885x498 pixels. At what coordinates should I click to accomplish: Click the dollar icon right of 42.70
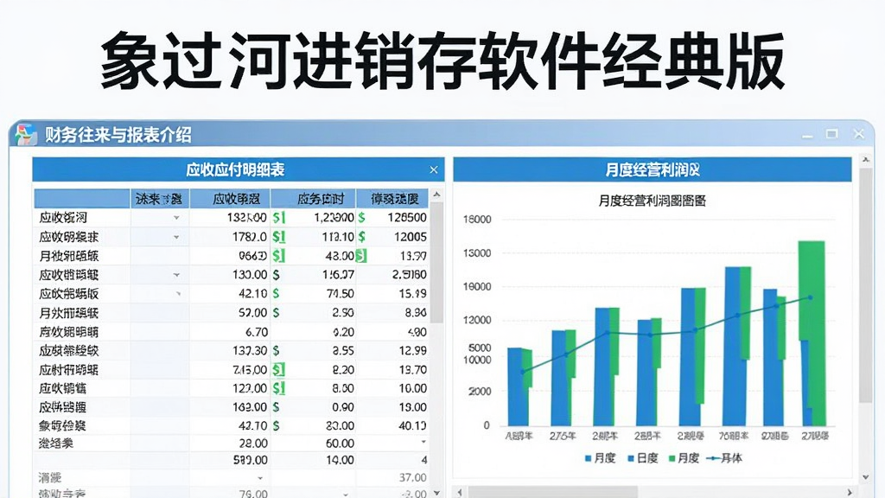276,425
